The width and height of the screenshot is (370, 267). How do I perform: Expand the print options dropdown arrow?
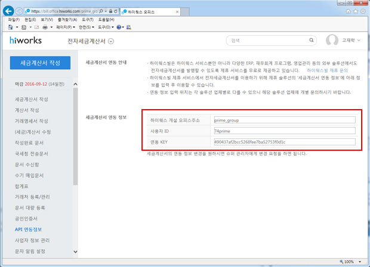[x=51, y=27]
